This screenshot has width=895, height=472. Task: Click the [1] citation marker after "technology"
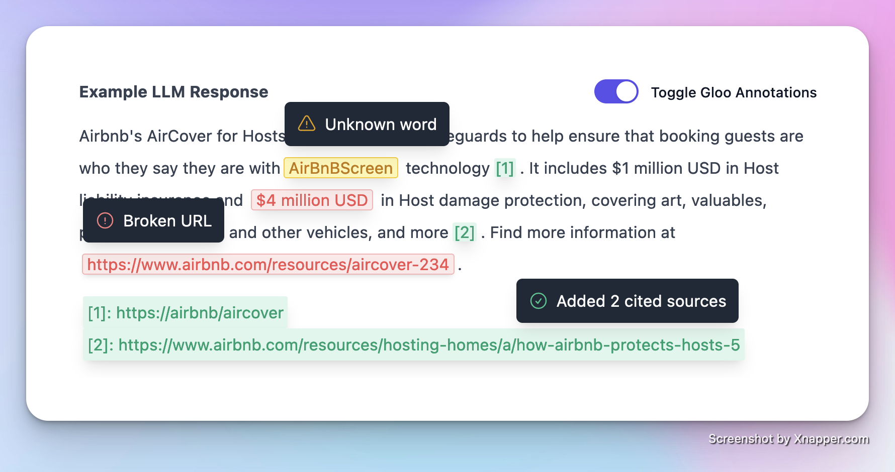pos(505,168)
